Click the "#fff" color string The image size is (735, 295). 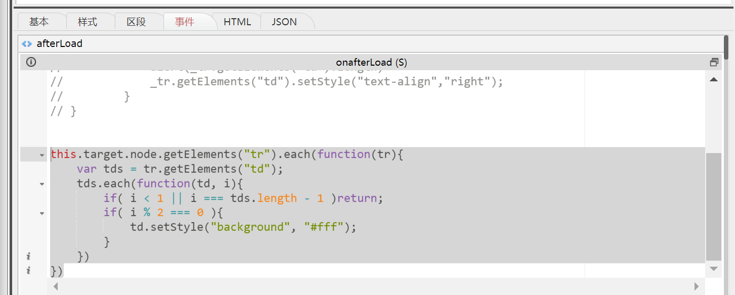pos(324,227)
